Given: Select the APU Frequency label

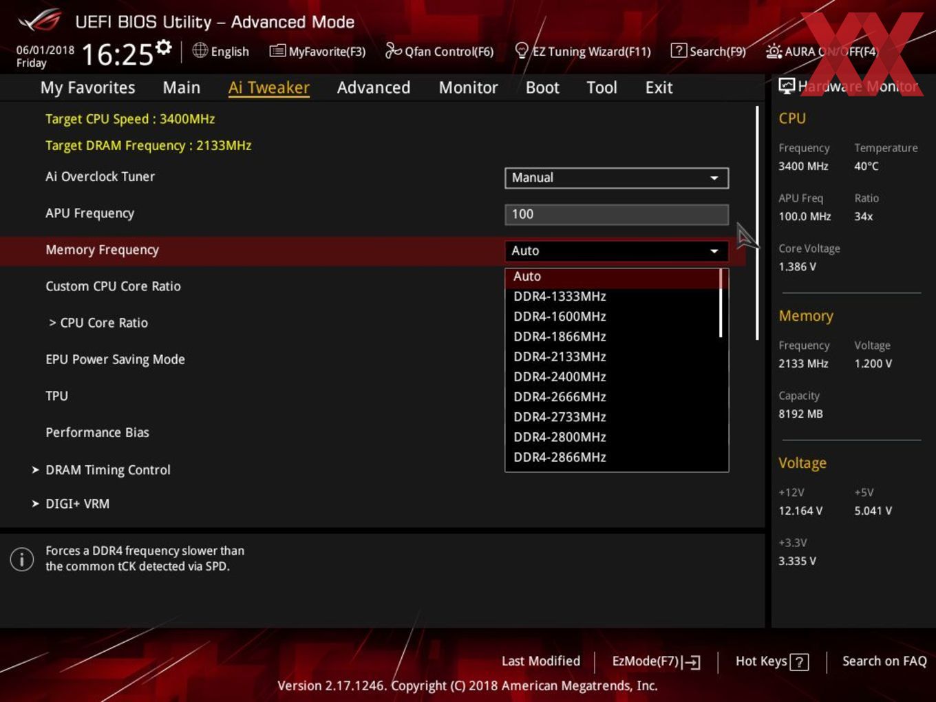Looking at the screenshot, I should point(89,213).
